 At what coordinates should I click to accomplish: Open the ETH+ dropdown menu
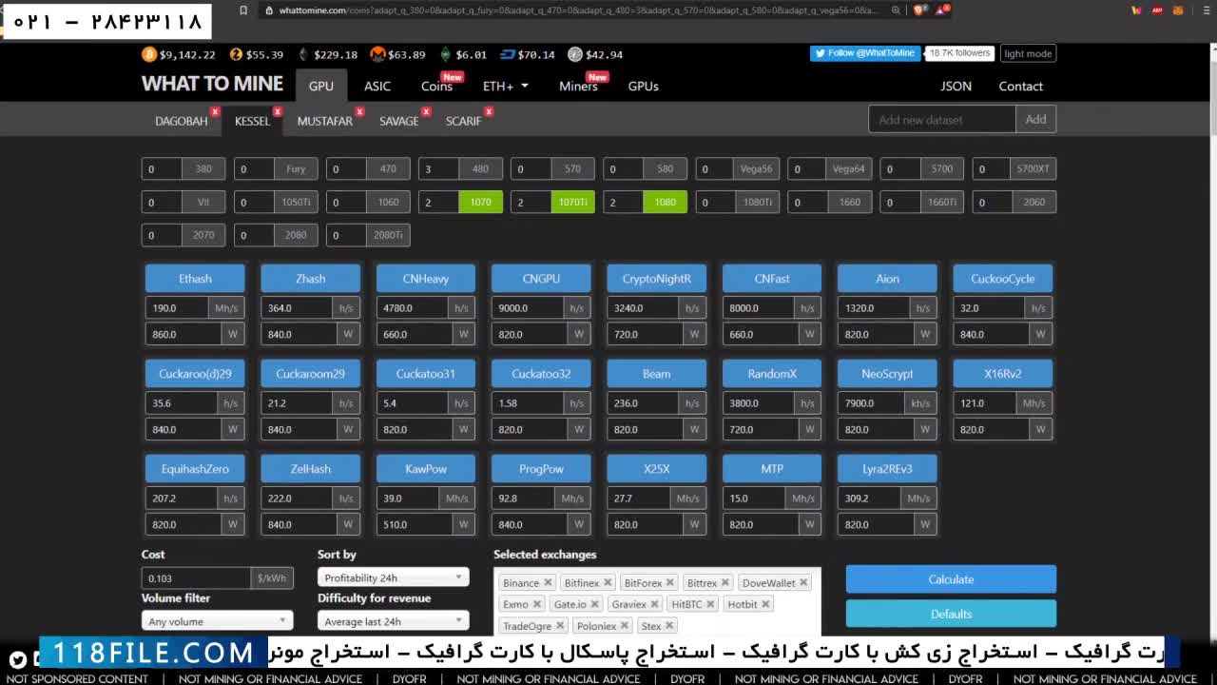coord(505,86)
